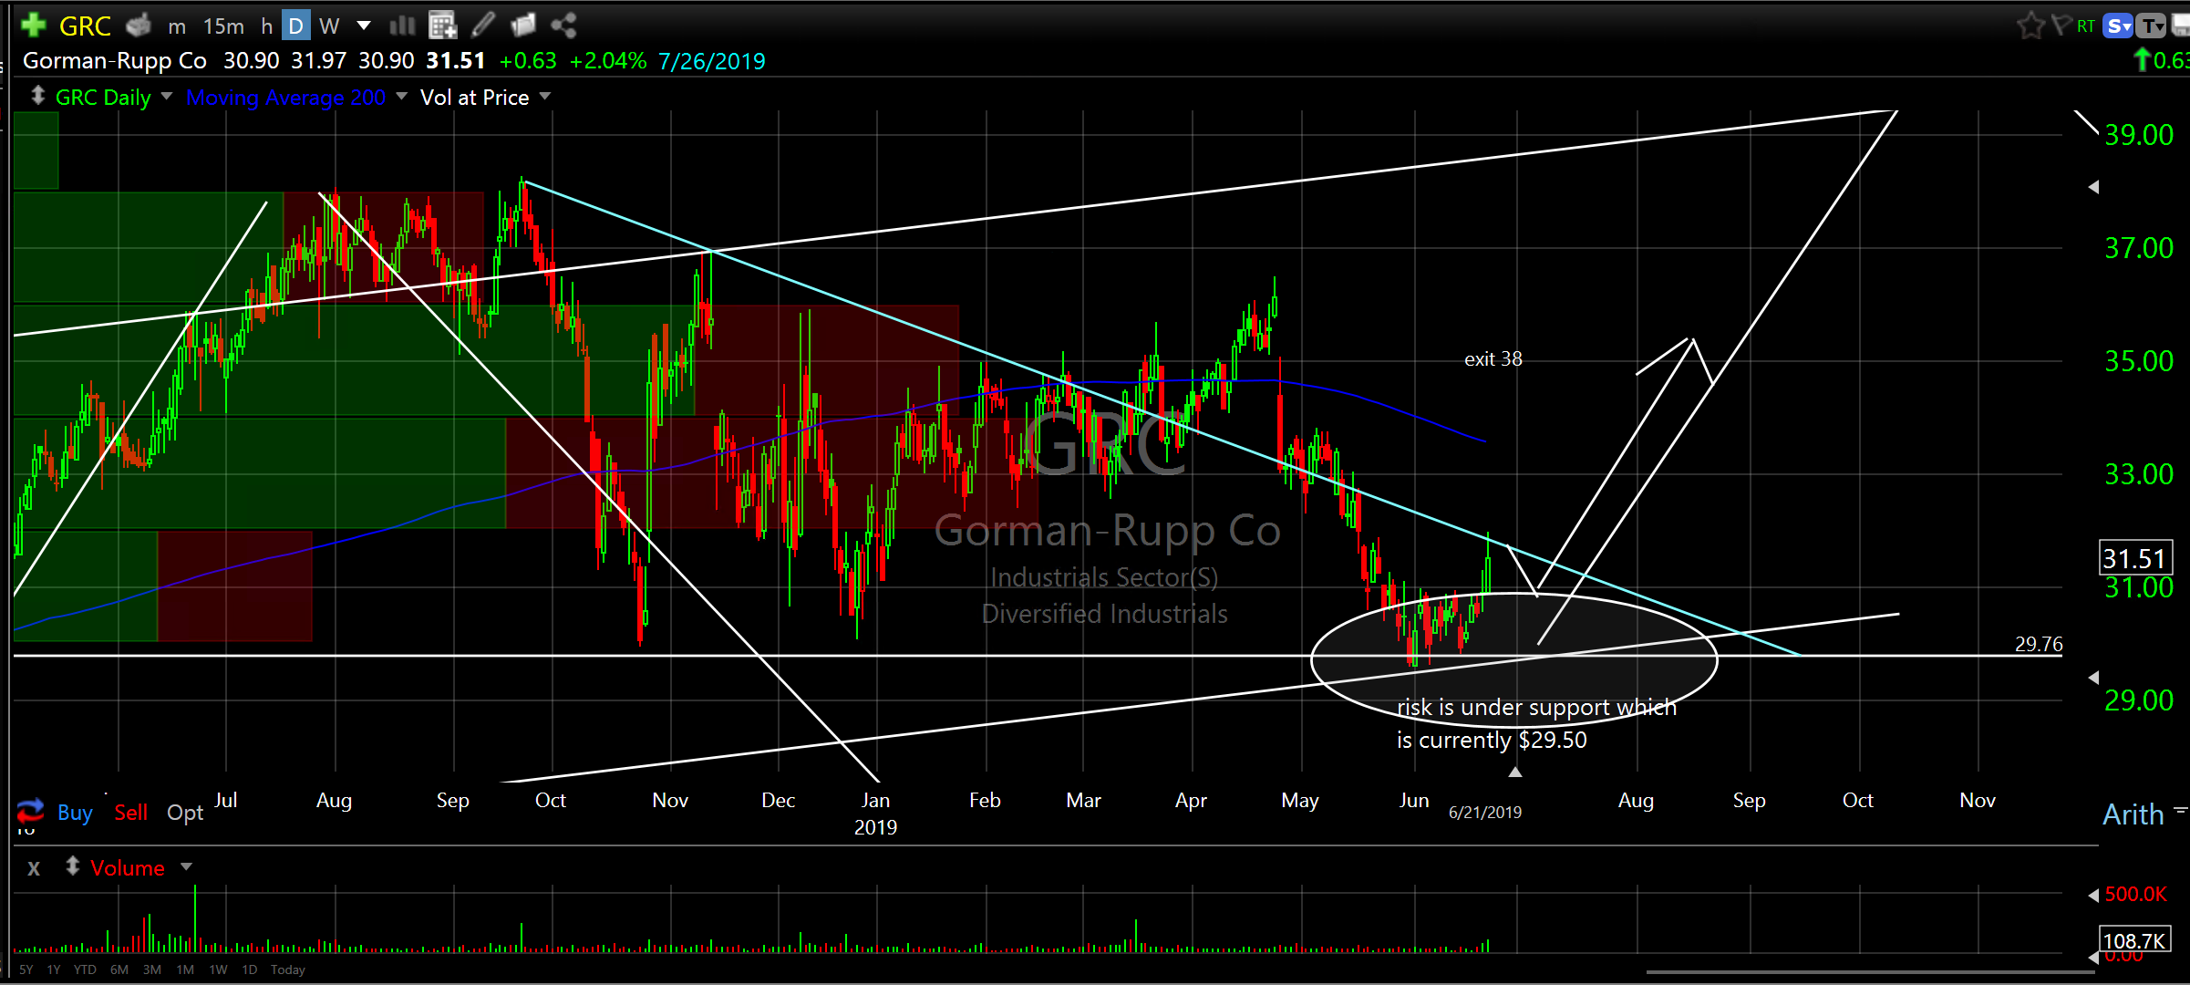
Task: Expand the Volume pane dropdown arrow
Action: pos(187,866)
